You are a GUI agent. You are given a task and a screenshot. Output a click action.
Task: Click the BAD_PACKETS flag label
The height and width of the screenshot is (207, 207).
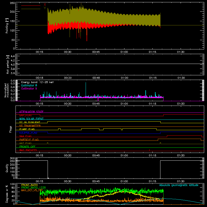pos(28,150)
